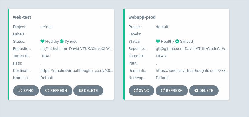Click refresh arrow icon in web-test REFRESH button
The width and height of the screenshot is (249, 117).
(x=47, y=91)
